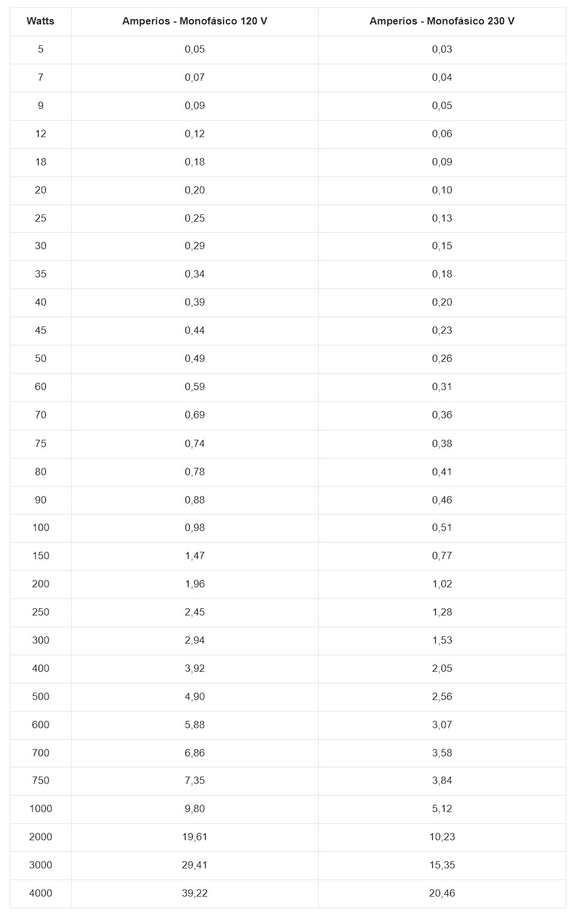Click the 20,46 value in last row
This screenshot has width=576, height=915.
442,894
